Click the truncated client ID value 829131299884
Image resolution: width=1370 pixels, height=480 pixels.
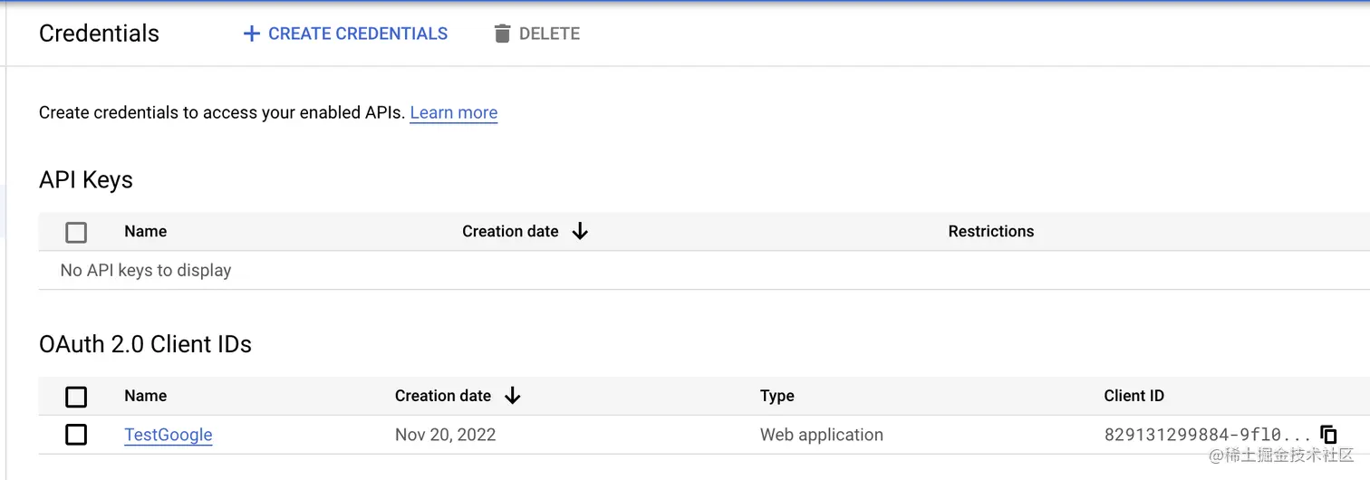click(x=1207, y=435)
